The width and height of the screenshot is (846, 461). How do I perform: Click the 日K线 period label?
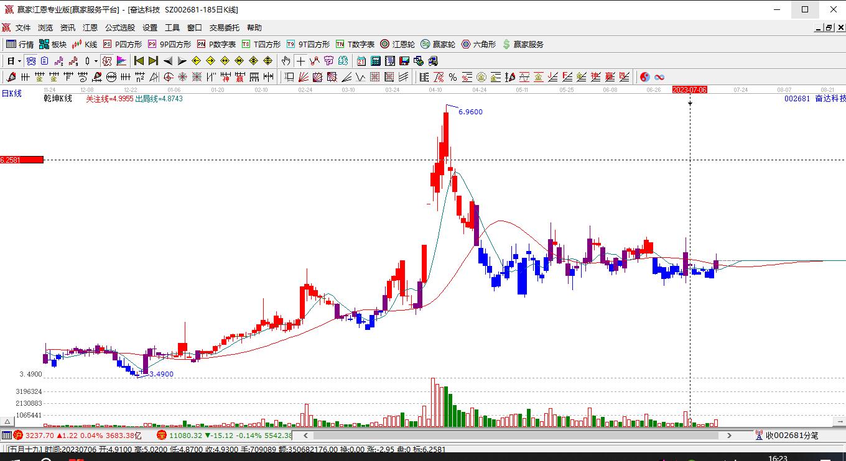(x=11, y=93)
